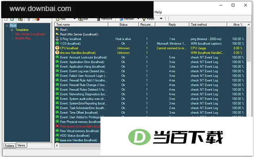This screenshot has height=157, width=254.
Task: Click the Event: User Added to Privileged icon
Action: 57,117
